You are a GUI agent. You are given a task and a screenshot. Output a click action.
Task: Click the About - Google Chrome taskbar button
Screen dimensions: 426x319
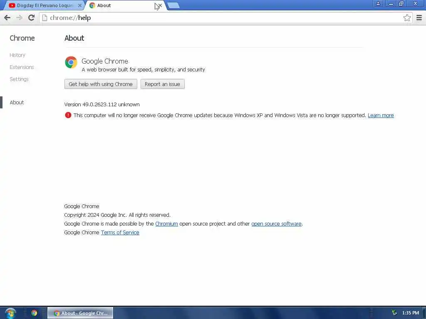coord(80,313)
